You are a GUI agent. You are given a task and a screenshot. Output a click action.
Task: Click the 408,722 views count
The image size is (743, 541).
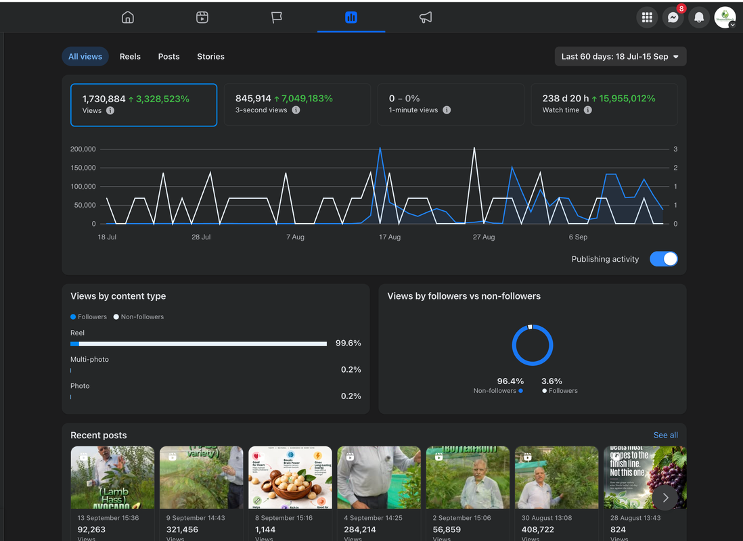click(538, 530)
